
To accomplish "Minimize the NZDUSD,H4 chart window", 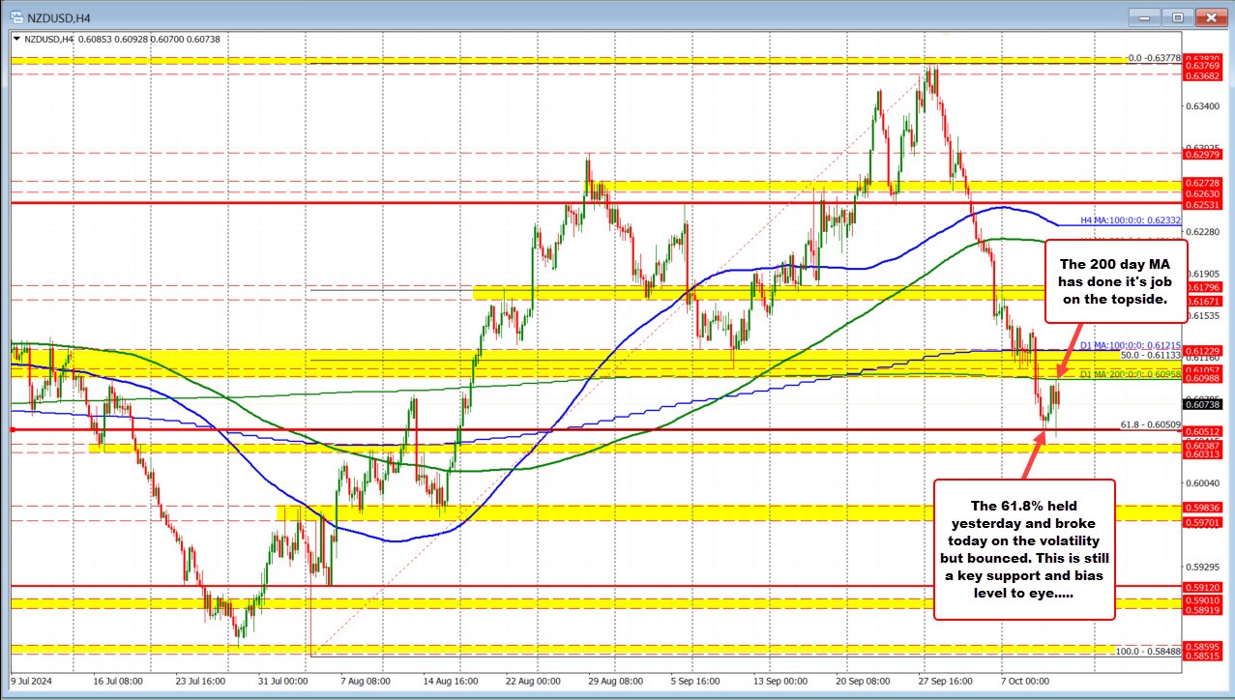I will click(1144, 16).
